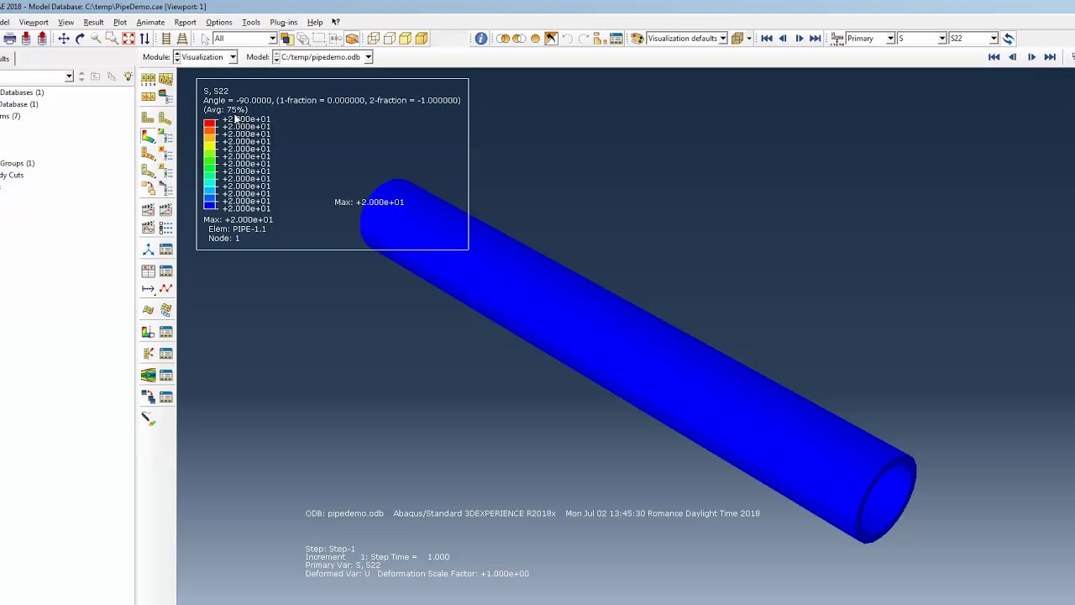Click the lightbulb icon in the tree panel
The width and height of the screenshot is (1075, 605).
click(128, 76)
